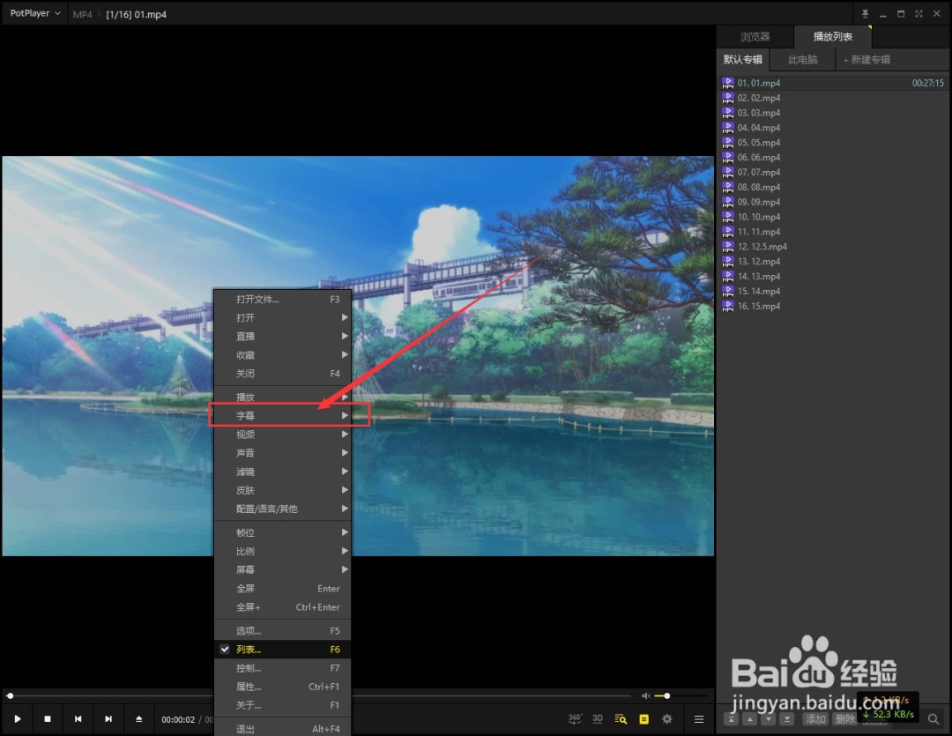Expand the 视频 submenu

[283, 435]
